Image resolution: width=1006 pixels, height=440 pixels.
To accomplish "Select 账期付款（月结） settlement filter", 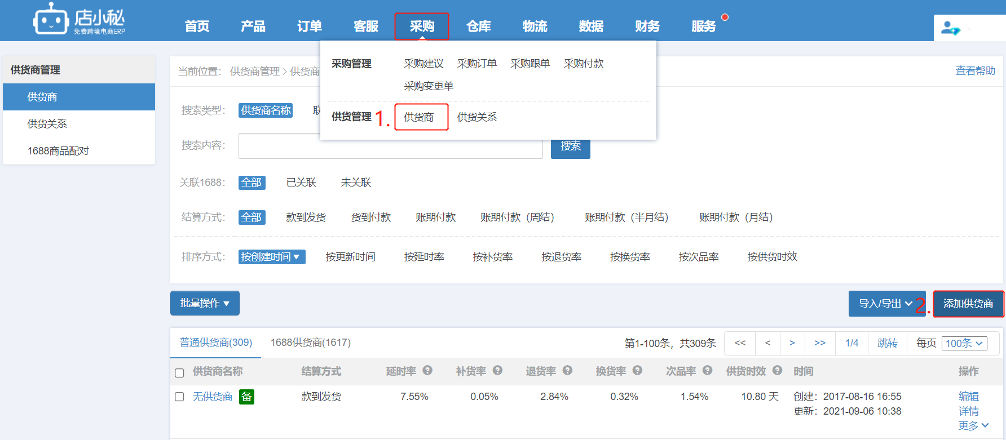I will (736, 217).
